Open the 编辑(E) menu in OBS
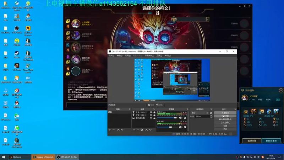The width and height of the screenshot is (284, 160). (x=119, y=55)
